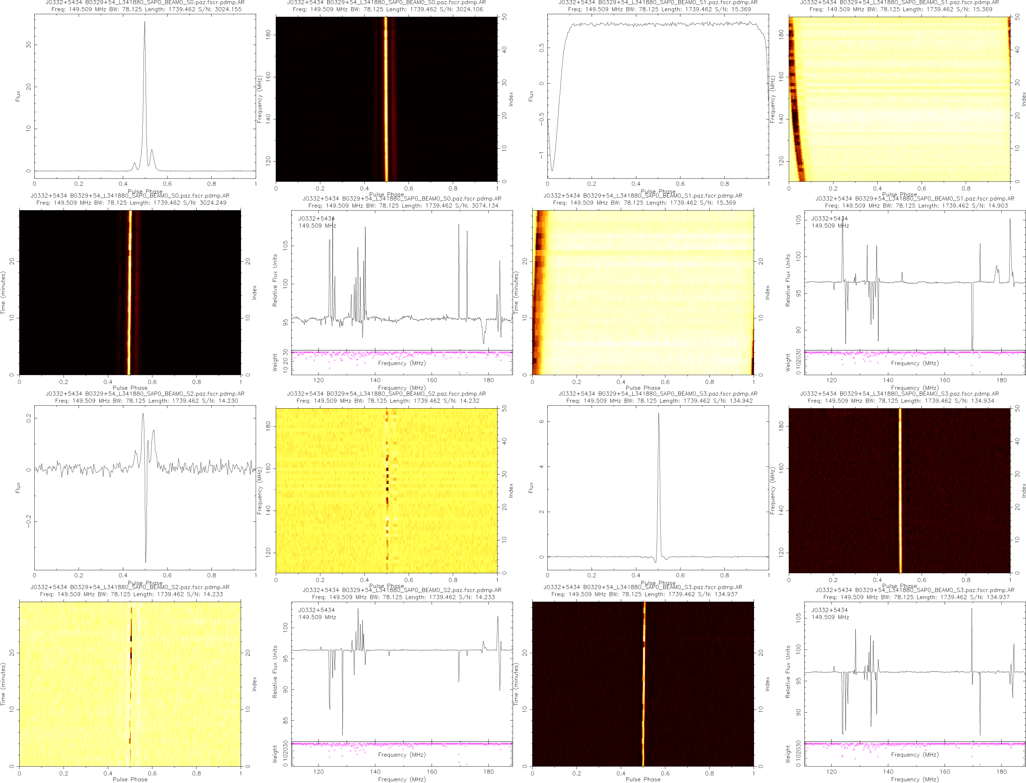Click the S1 time versus pulse phase heatmap

point(643,292)
